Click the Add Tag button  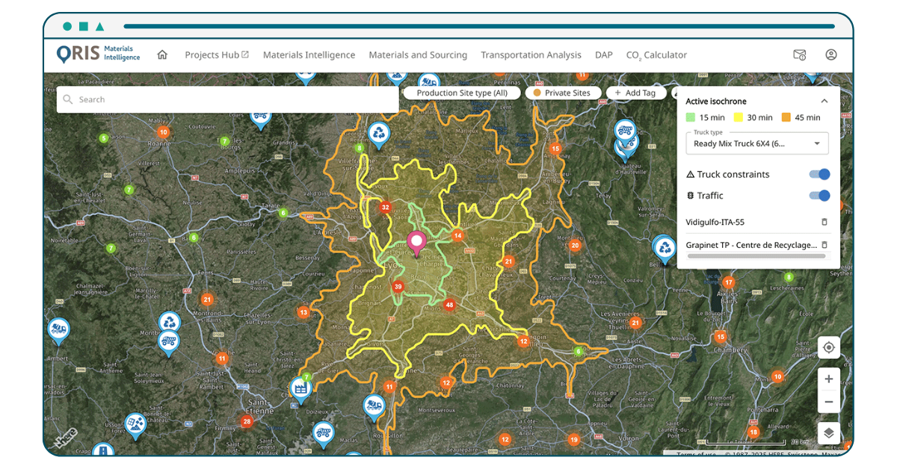tap(635, 93)
